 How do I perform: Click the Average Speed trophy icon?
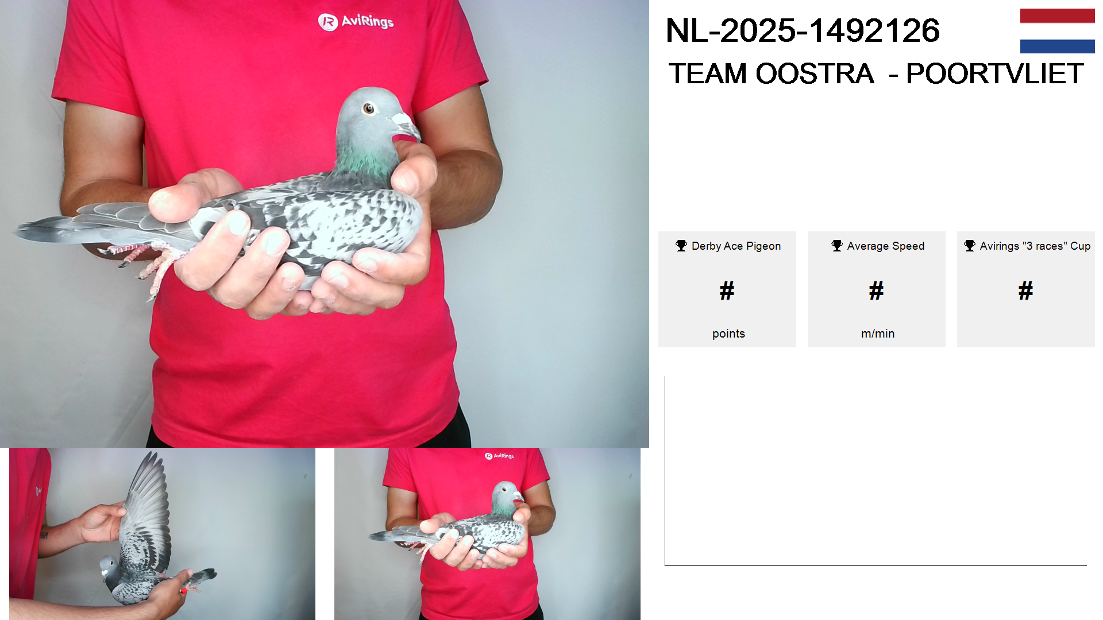(x=837, y=246)
